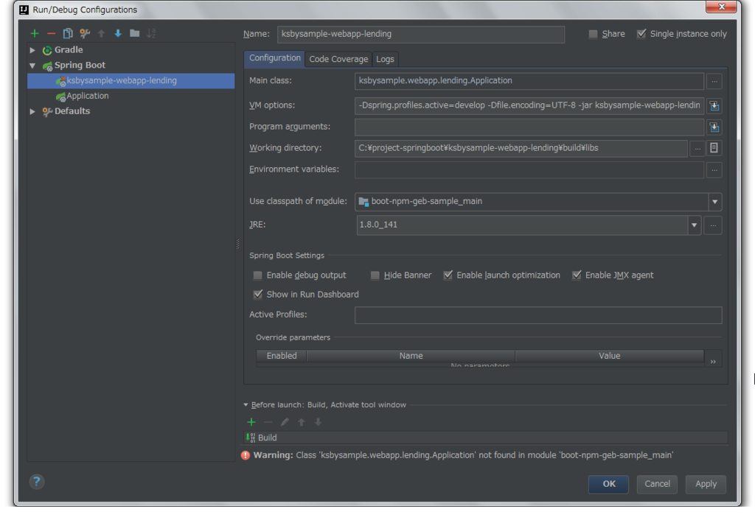This screenshot has width=755, height=520.
Task: Remove the selected Before launch task
Action: [x=268, y=422]
